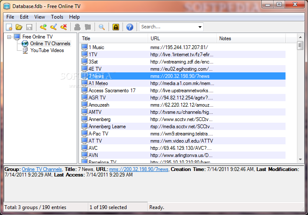Viewport: 308px width, 215px height.
Task: Open the Help menu
Action: pos(74,17)
